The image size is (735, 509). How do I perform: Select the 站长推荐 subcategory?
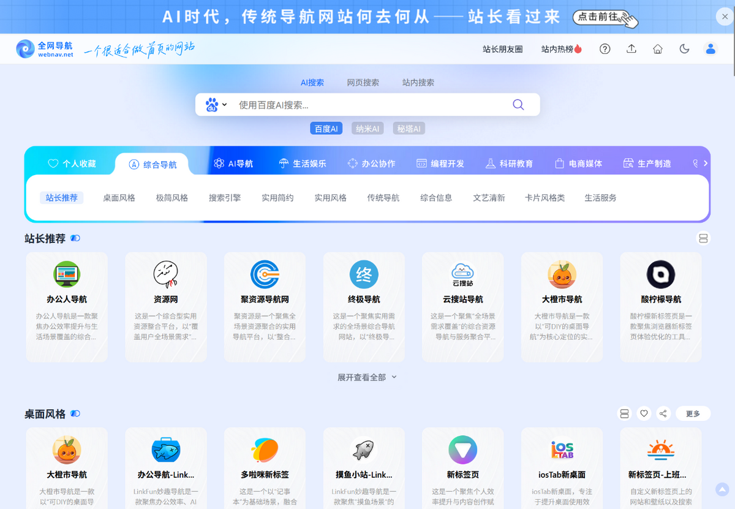point(62,198)
